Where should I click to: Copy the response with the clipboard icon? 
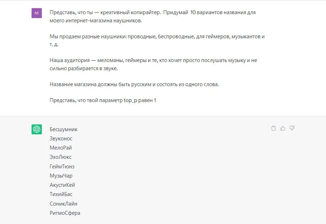click(273, 128)
